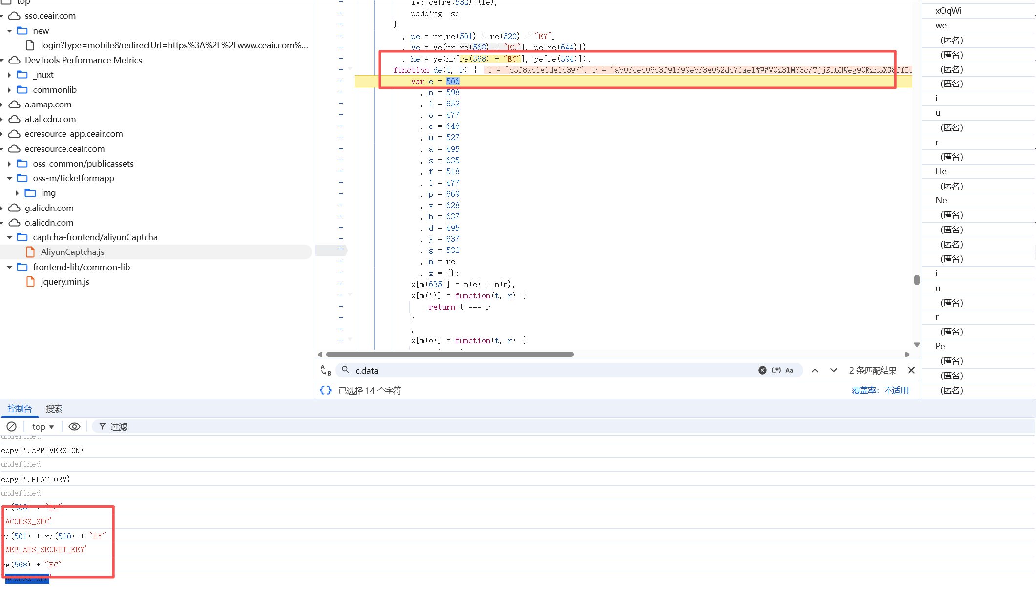Select the Ne call stack frame

coord(941,200)
